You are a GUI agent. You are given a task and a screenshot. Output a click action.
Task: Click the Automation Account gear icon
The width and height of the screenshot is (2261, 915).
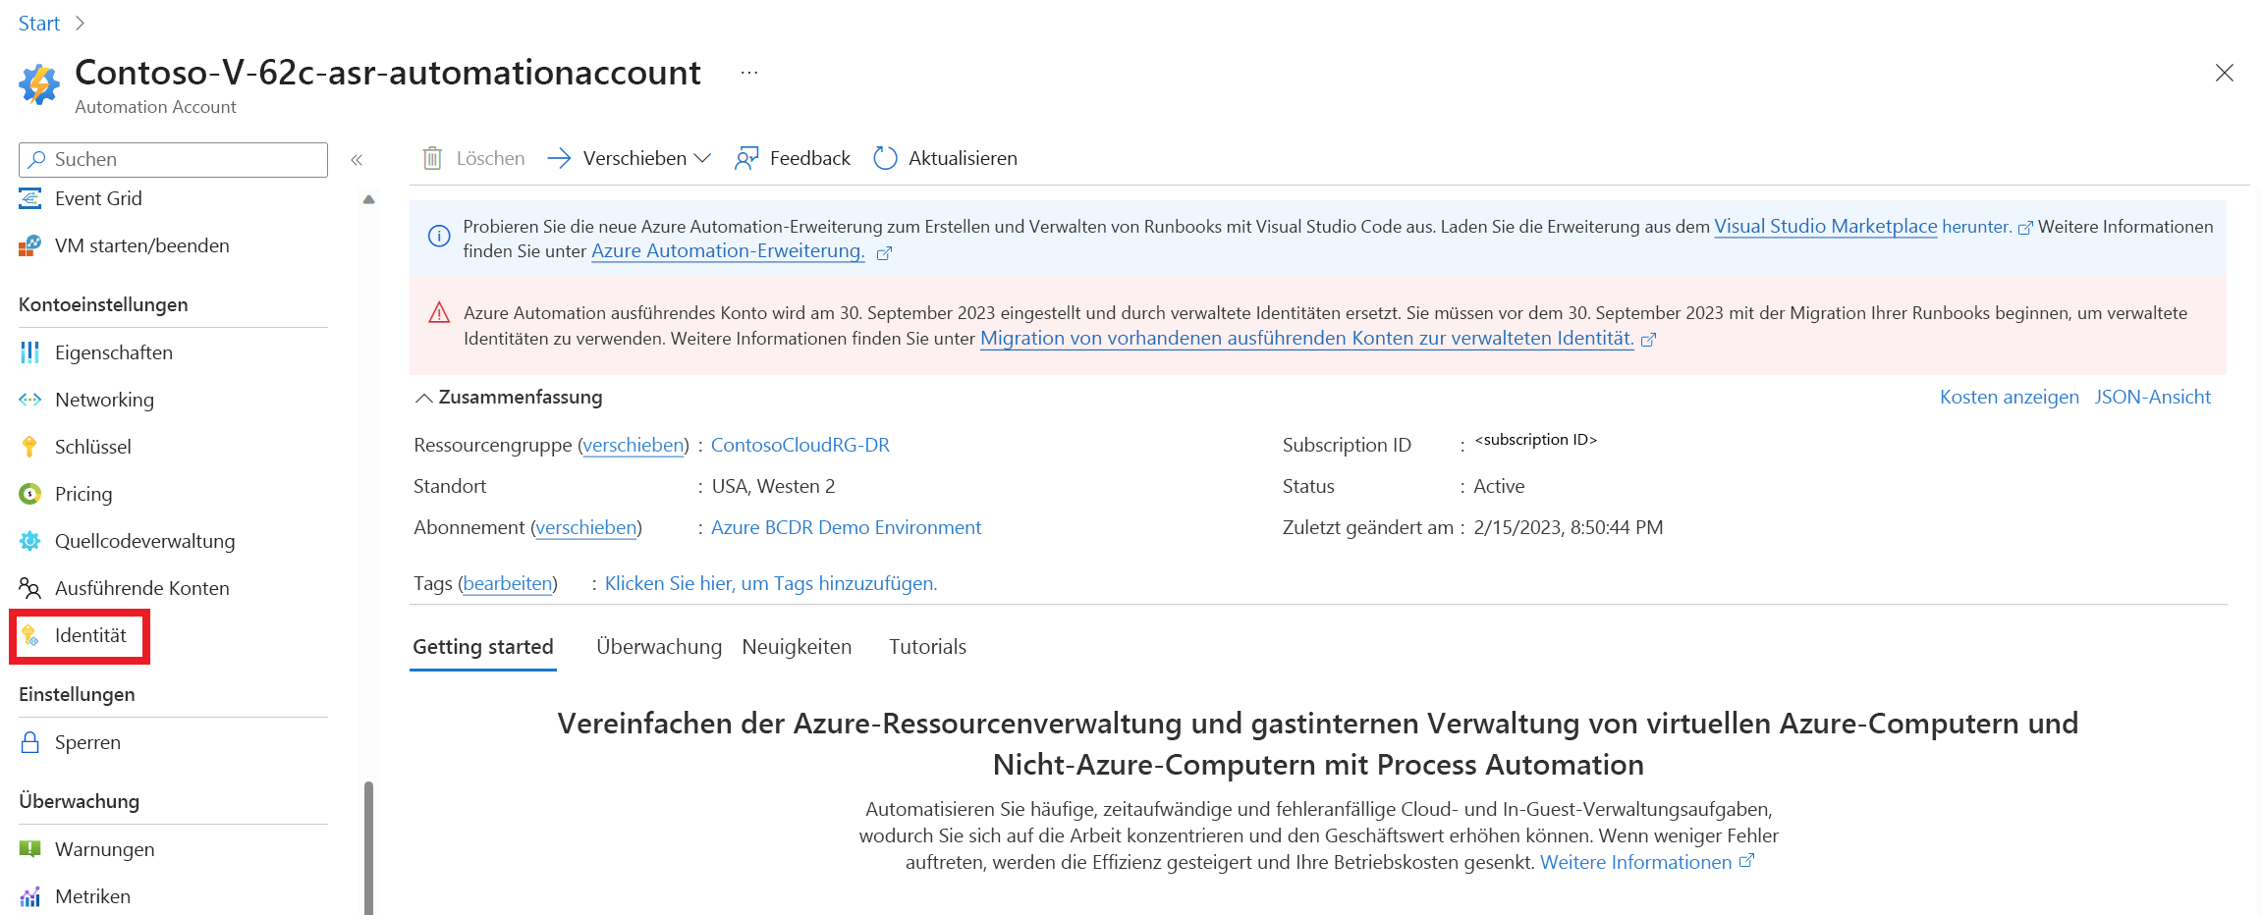[x=38, y=84]
